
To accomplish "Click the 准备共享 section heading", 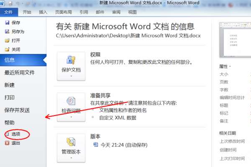I will point(100,96).
